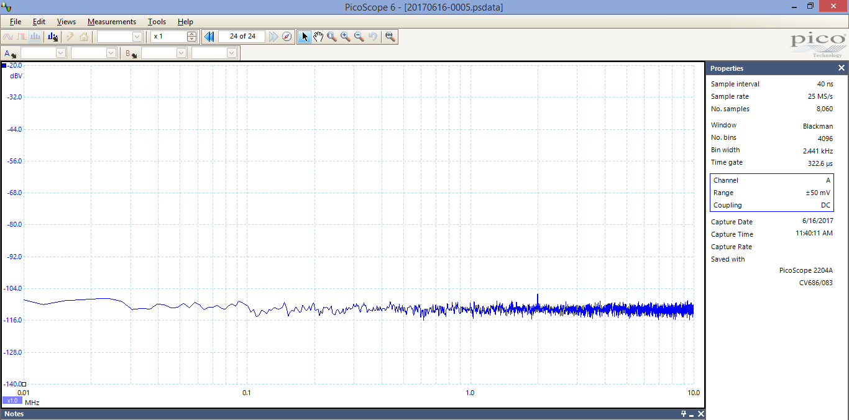Image resolution: width=849 pixels, height=420 pixels.
Task: Open the Tools menu
Action: click(x=157, y=22)
